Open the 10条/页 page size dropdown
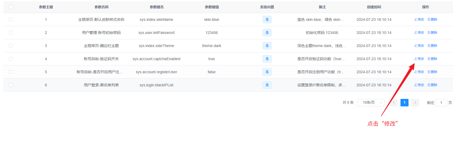This screenshot has height=143, width=453. (x=371, y=103)
